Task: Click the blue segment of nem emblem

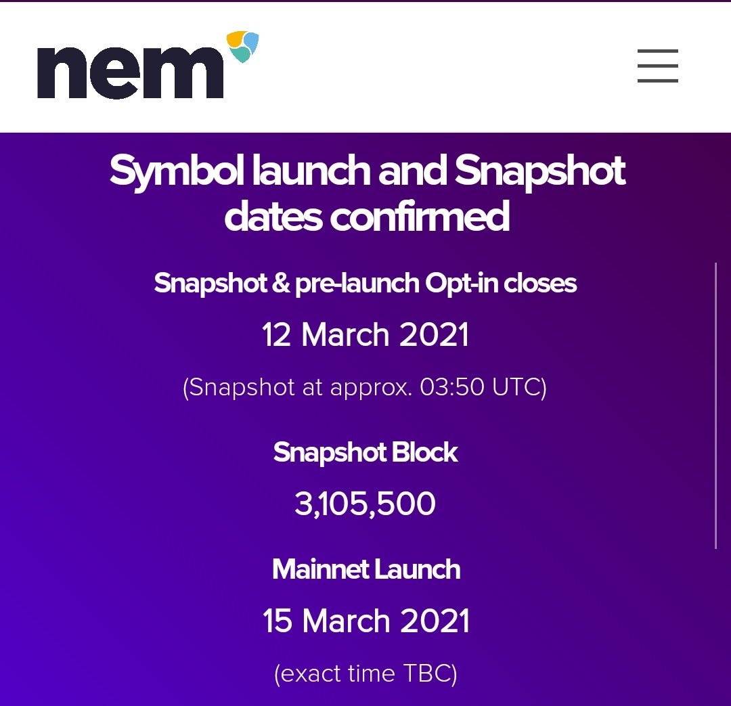Action: (252, 41)
